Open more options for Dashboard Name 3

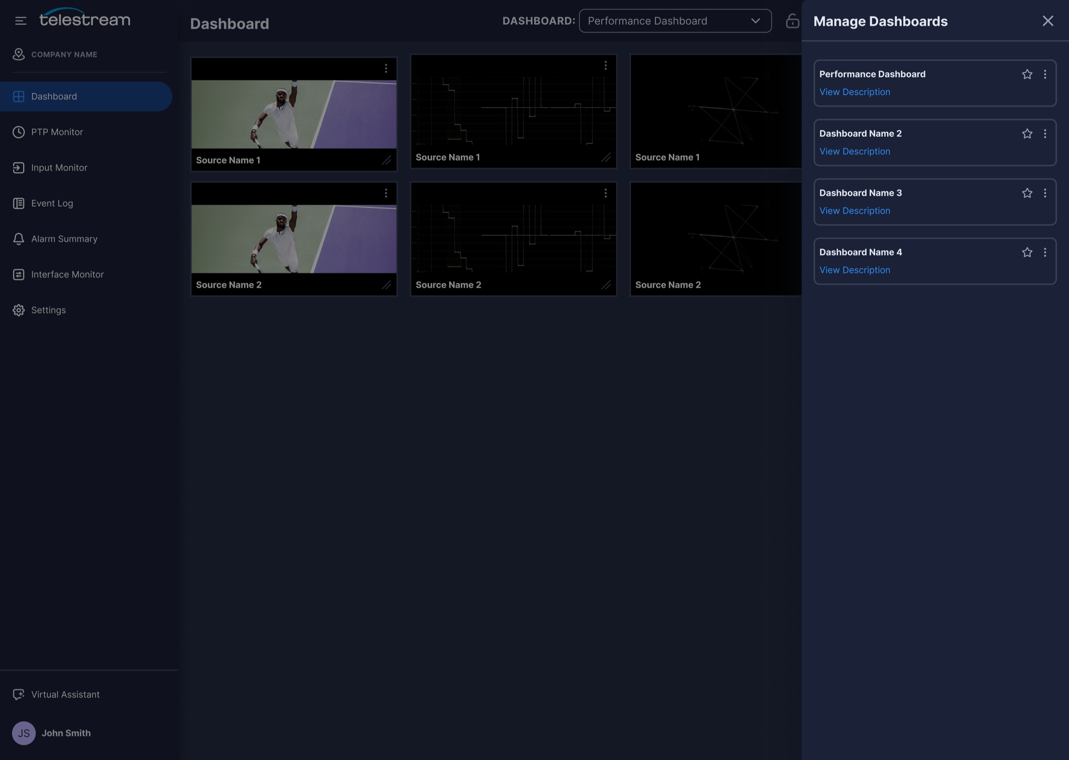click(x=1045, y=193)
